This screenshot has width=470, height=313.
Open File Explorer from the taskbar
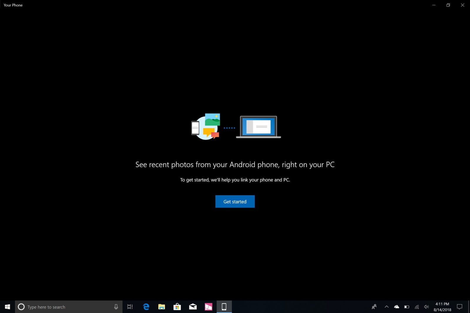coord(162,307)
